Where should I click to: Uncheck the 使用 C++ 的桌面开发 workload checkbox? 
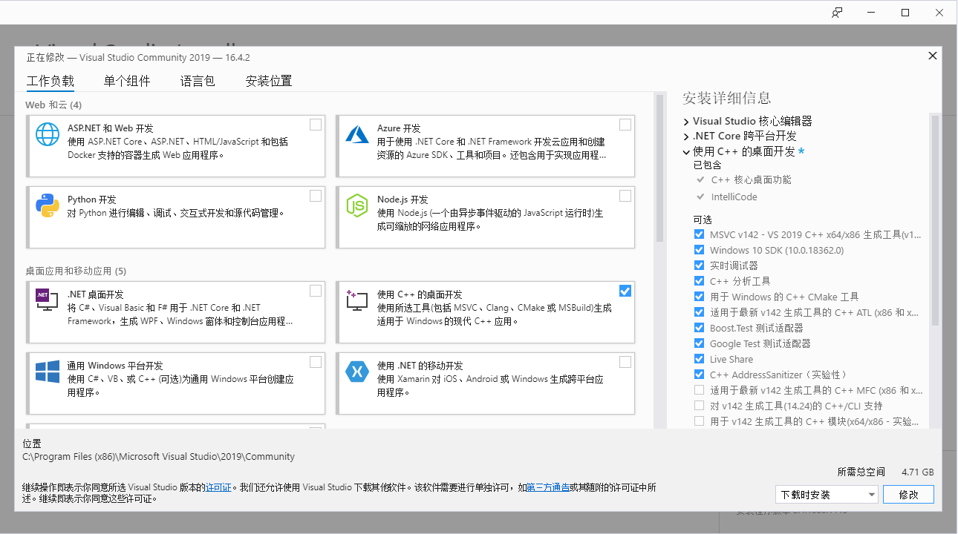[x=625, y=291]
